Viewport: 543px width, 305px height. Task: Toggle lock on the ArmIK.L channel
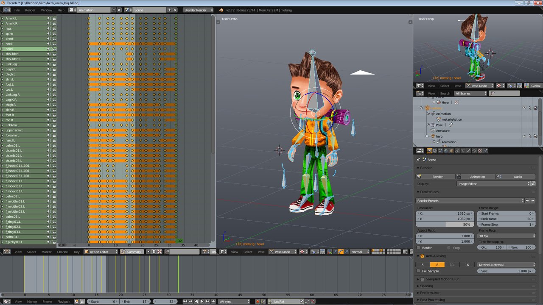click(x=54, y=18)
